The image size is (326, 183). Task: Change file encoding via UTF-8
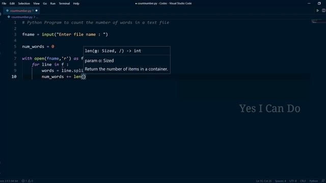(x=293, y=181)
